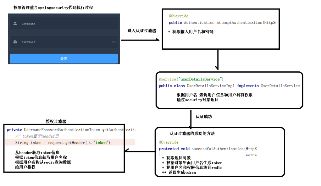Click the text 从header获取token信息

click(37, 152)
